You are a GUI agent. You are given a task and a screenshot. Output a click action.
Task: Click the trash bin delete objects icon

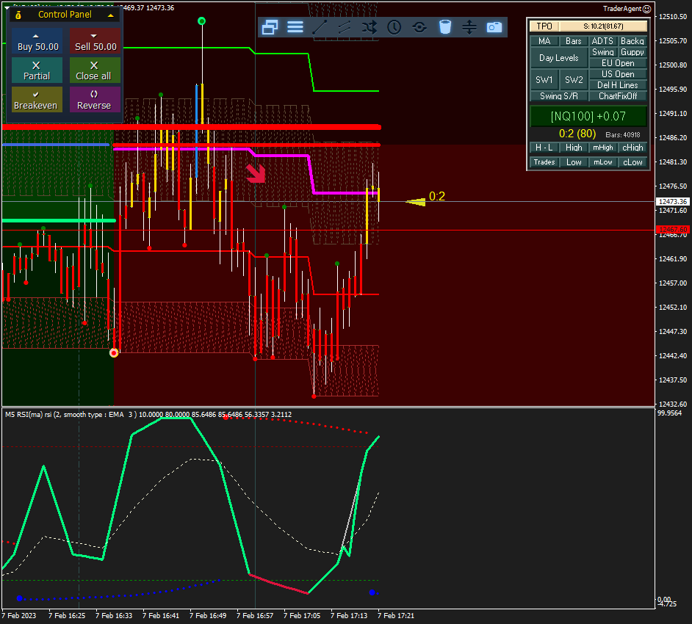[445, 27]
